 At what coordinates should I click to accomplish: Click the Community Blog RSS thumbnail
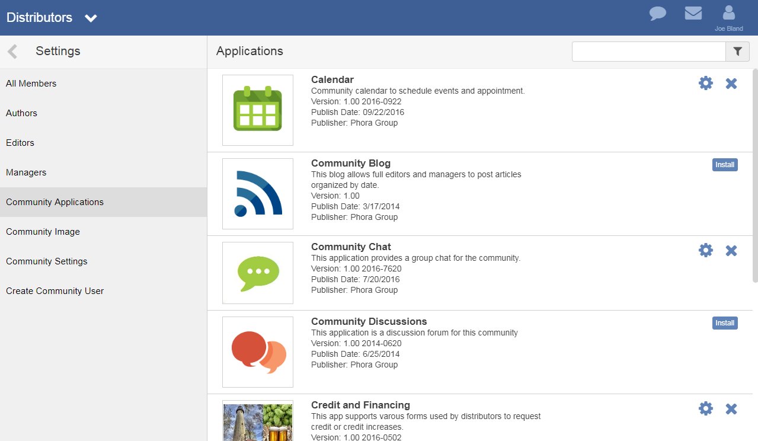point(258,194)
